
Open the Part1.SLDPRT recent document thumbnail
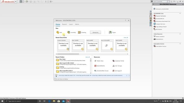78,45
